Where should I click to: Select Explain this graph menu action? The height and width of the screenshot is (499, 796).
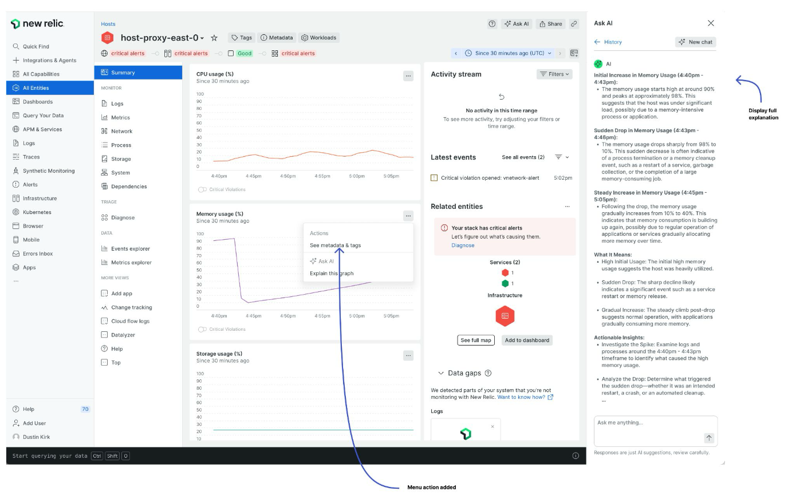coord(332,274)
